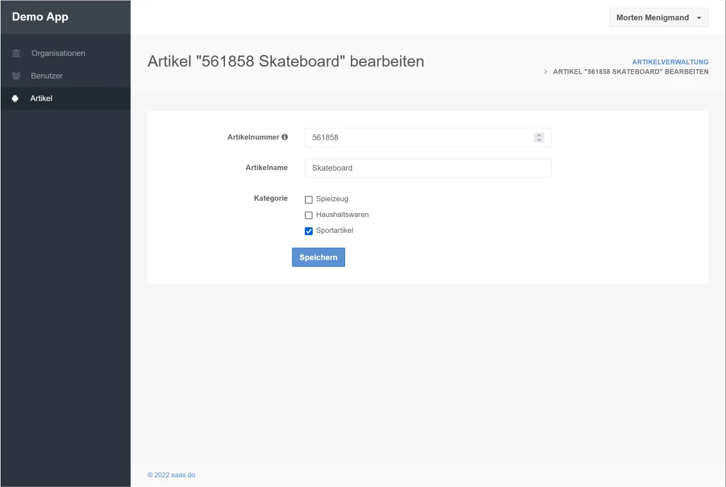Go to the Benutzer menu item
This screenshot has width=726, height=487.
(x=46, y=76)
